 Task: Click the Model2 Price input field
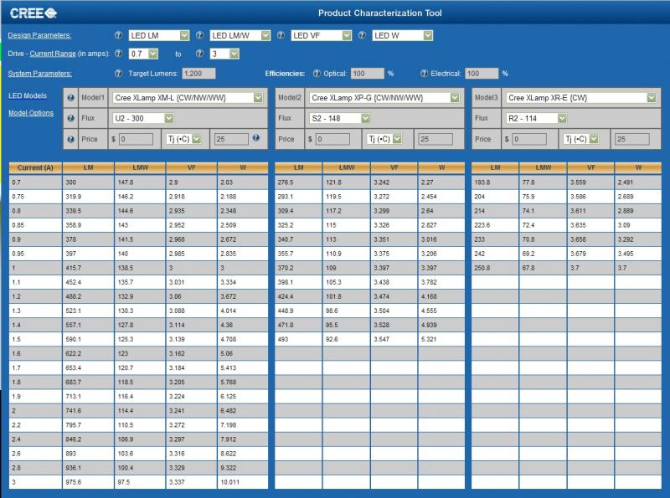click(332, 139)
